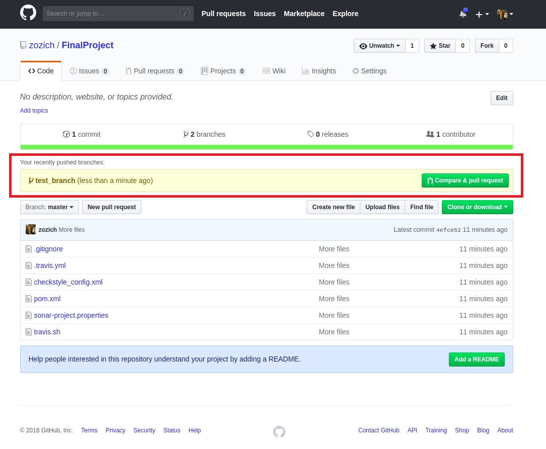Switch to the Issues tab
Viewport: 546px width, 449px height.
tap(89, 71)
